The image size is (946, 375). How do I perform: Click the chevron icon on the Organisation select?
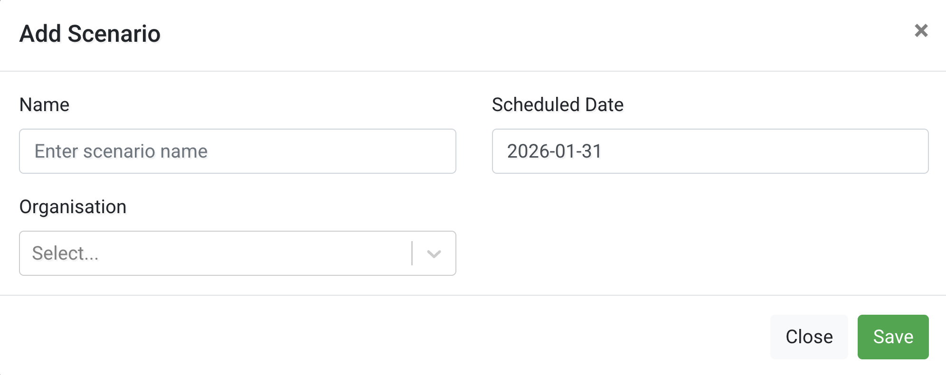coord(434,253)
